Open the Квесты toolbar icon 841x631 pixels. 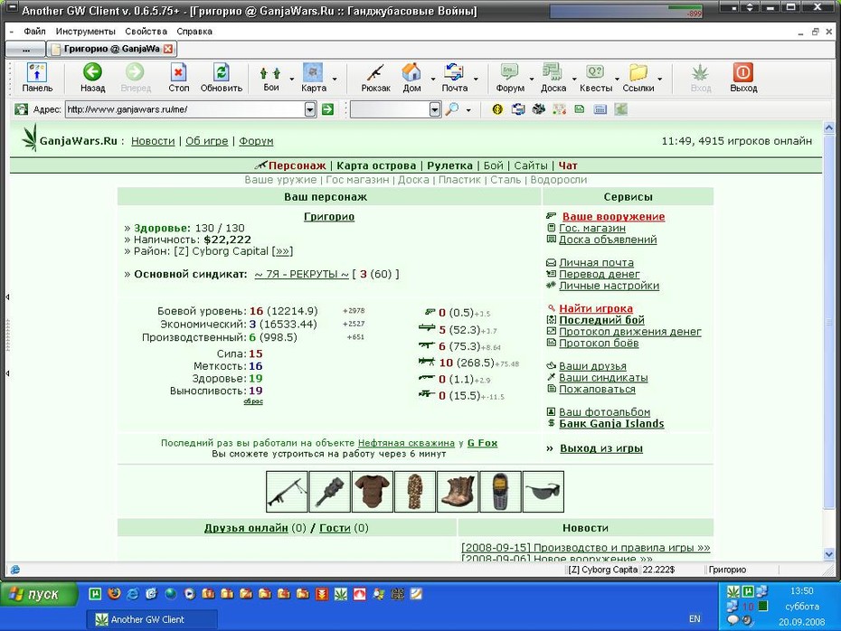coord(595,77)
